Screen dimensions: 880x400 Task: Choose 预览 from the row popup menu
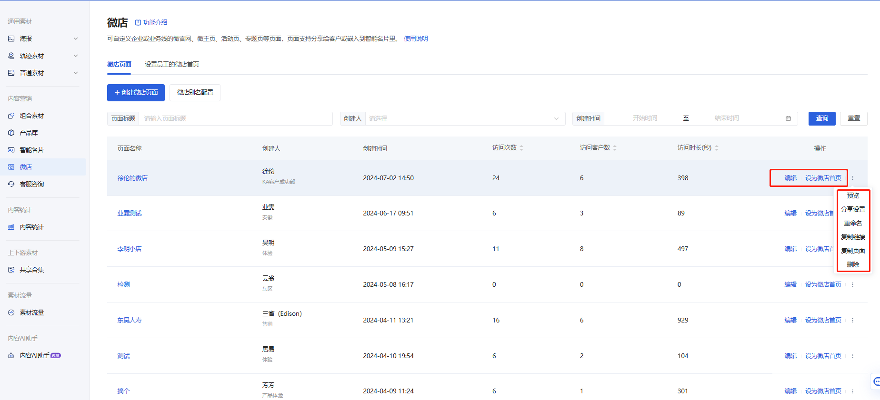tap(853, 195)
